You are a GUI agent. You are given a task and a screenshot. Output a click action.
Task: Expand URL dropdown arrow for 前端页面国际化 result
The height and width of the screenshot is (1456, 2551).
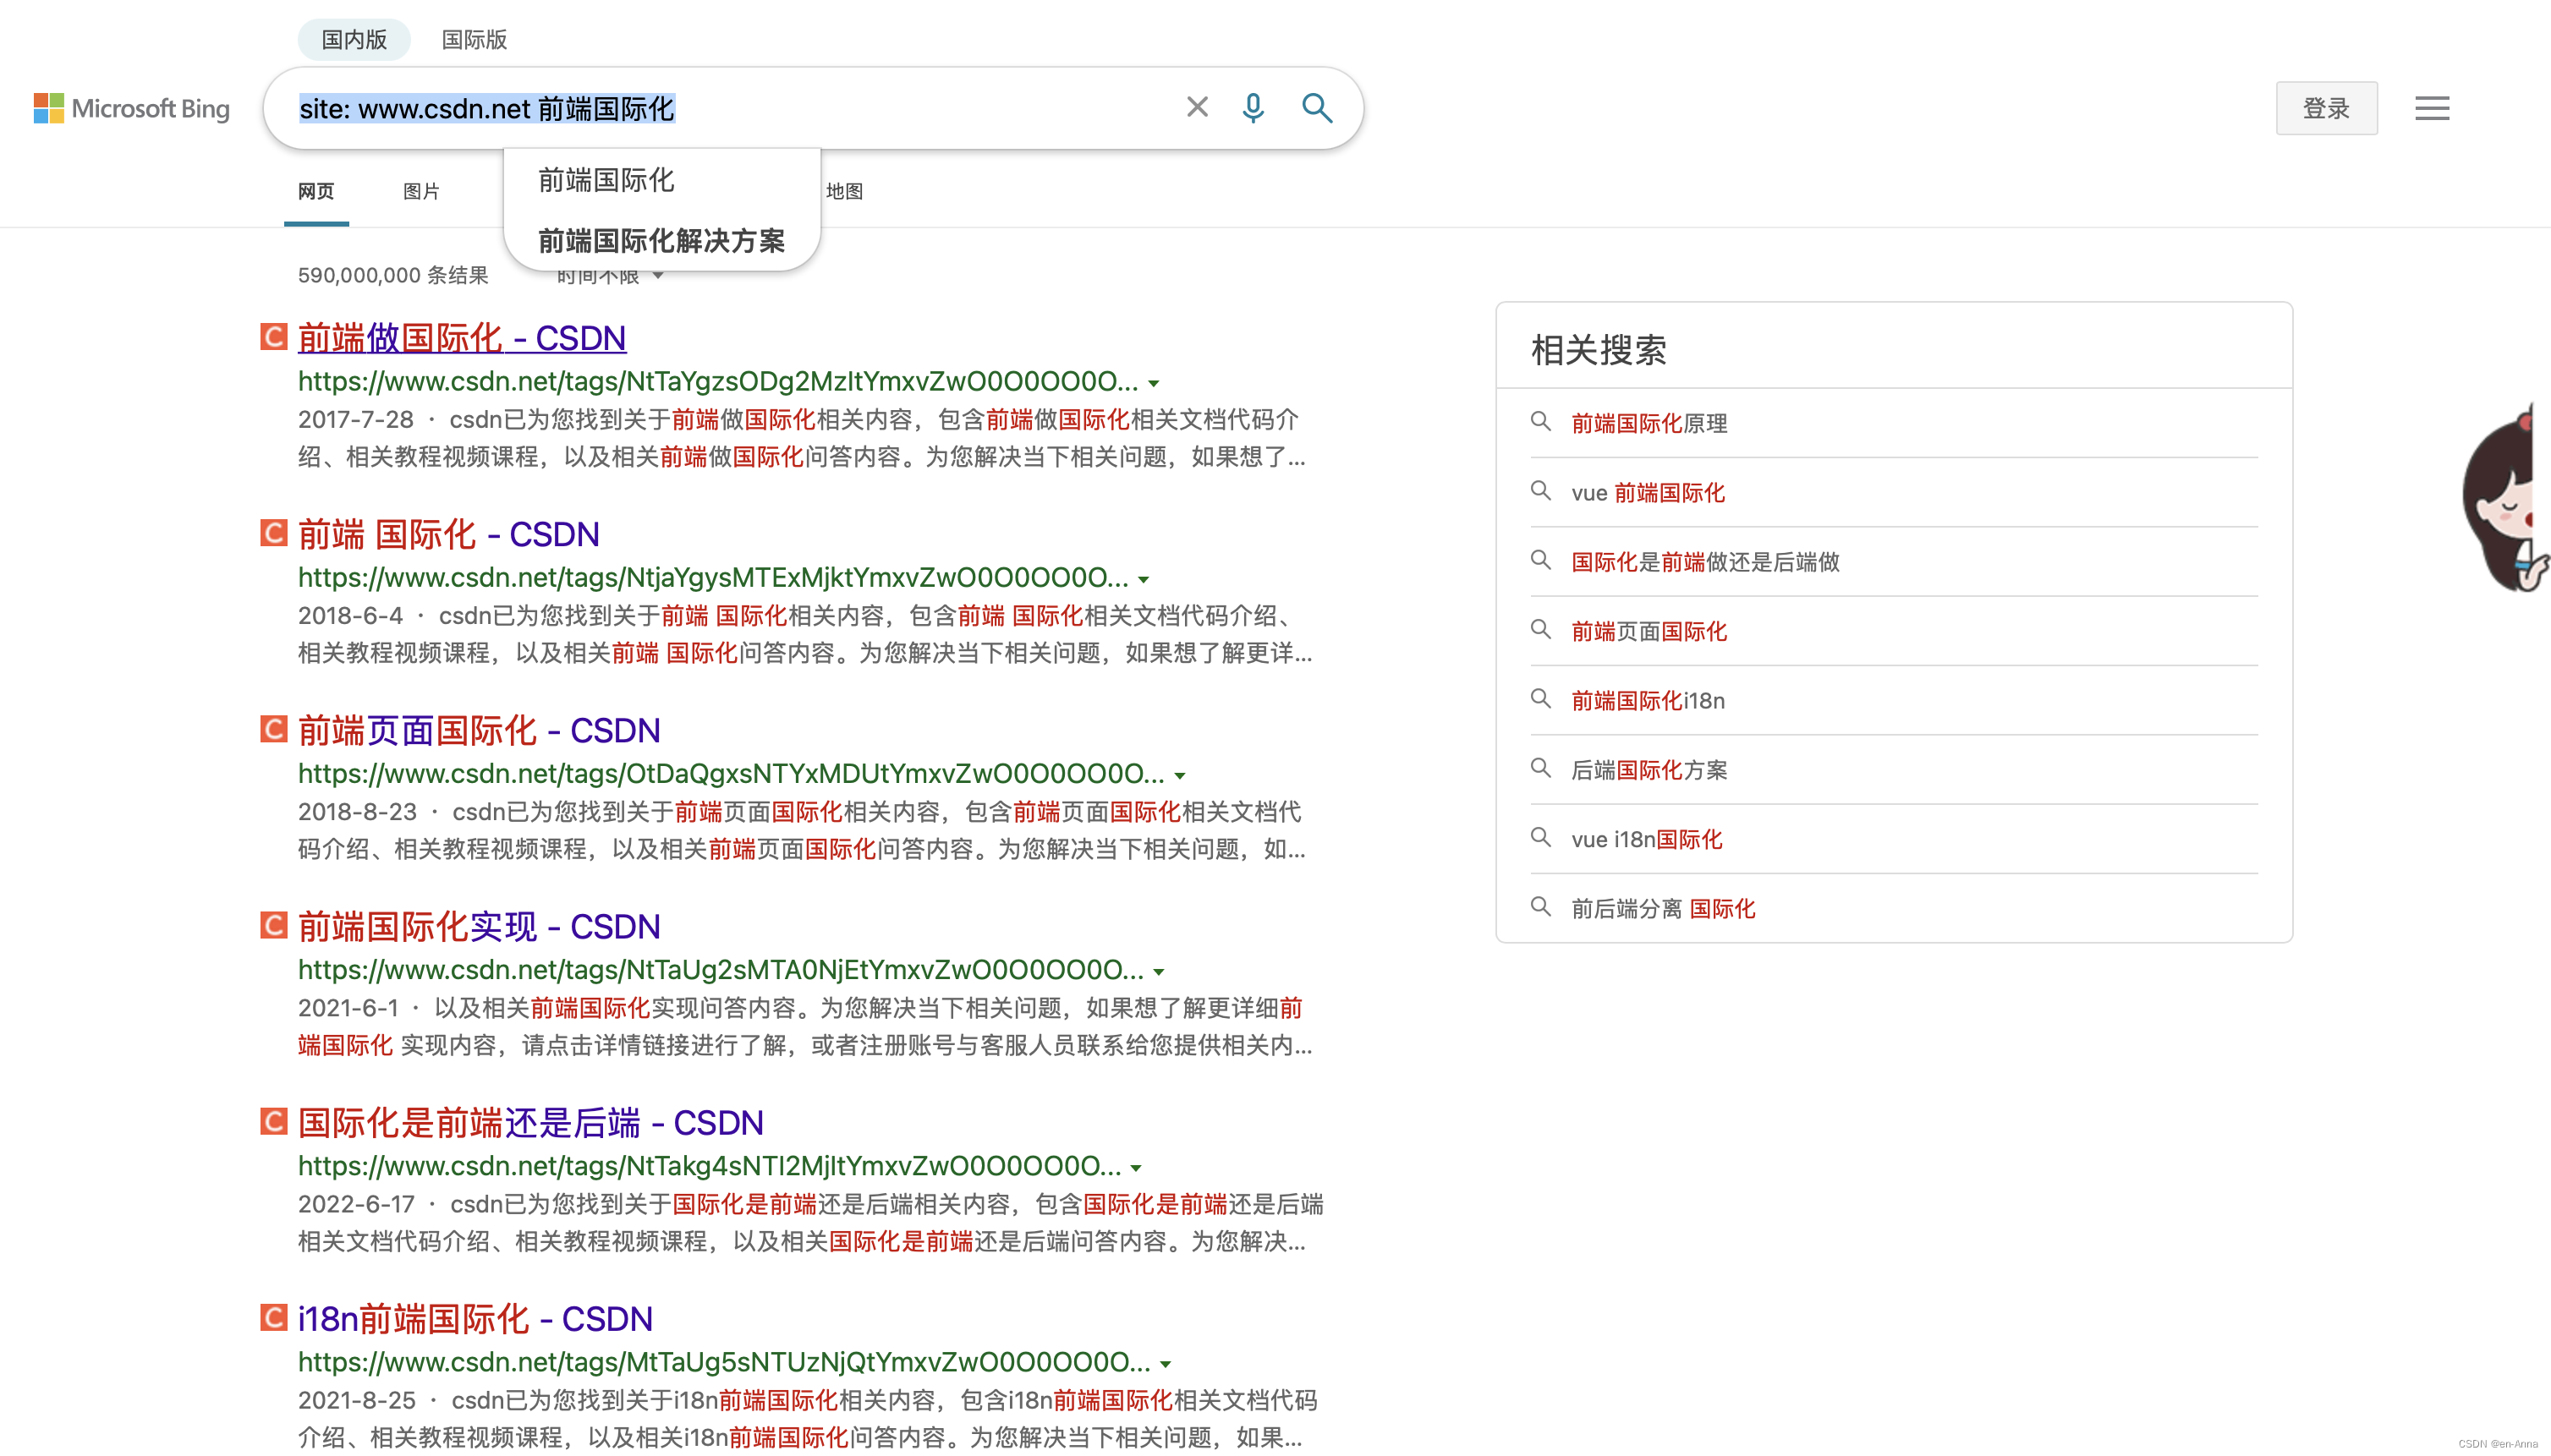1179,775
